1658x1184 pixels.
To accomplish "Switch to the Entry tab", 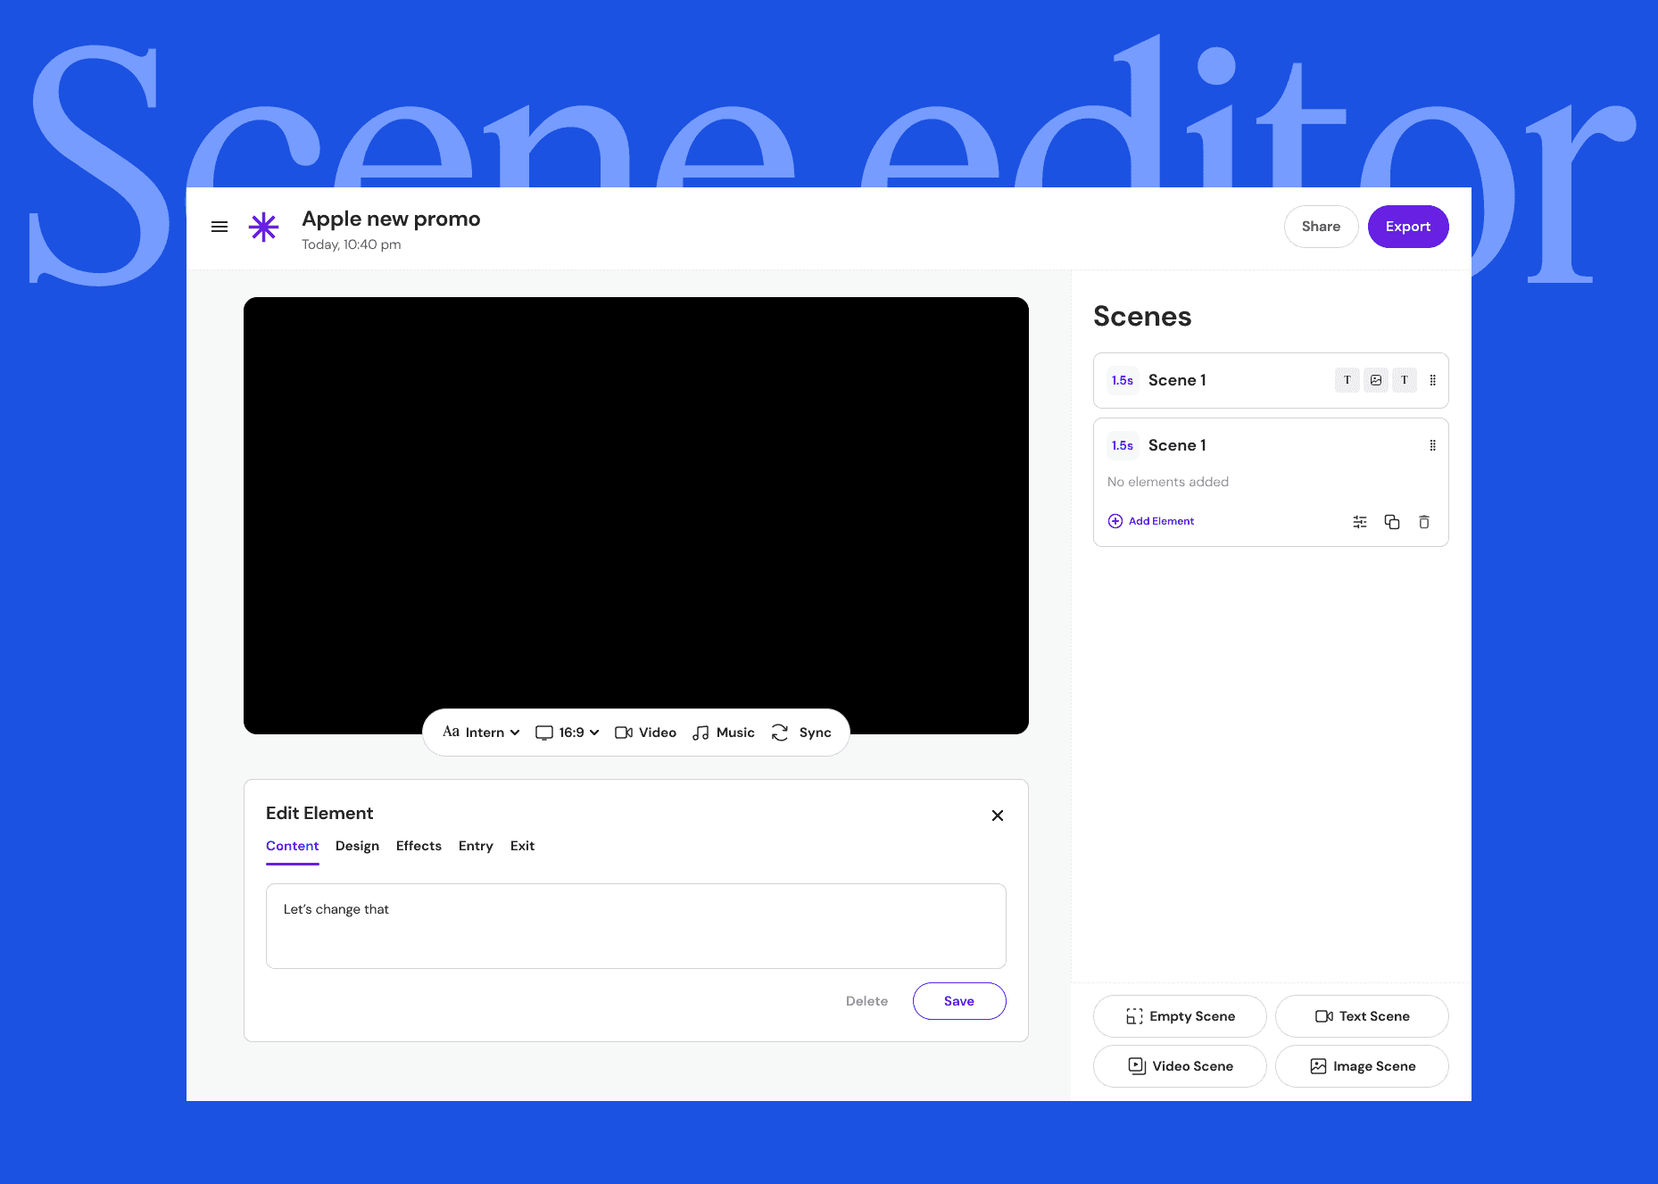I will [x=476, y=846].
